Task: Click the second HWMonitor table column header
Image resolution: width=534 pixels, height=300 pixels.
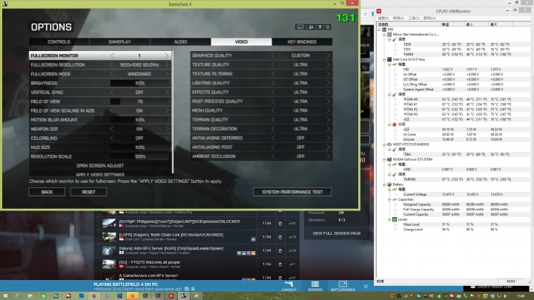Action: click(x=452, y=24)
